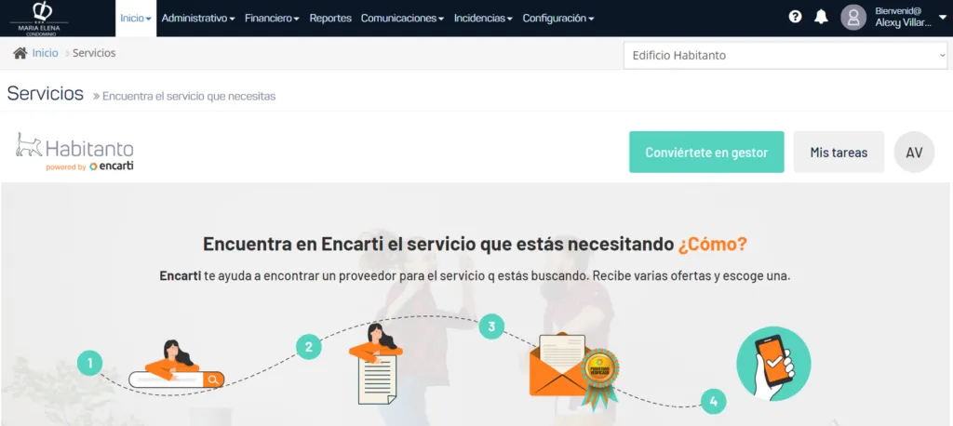953x426 pixels.
Task: Select the Conviértete en gestor button
Action: [x=706, y=152]
